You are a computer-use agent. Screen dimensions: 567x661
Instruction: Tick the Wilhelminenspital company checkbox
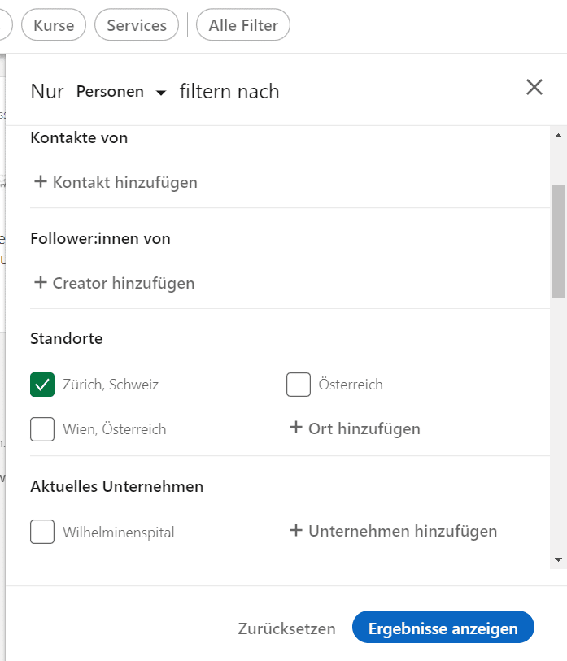pyautogui.click(x=42, y=533)
